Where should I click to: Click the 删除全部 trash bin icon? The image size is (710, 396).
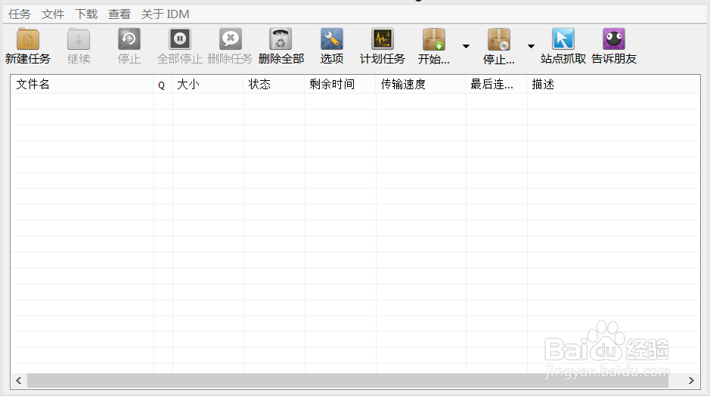coord(281,39)
